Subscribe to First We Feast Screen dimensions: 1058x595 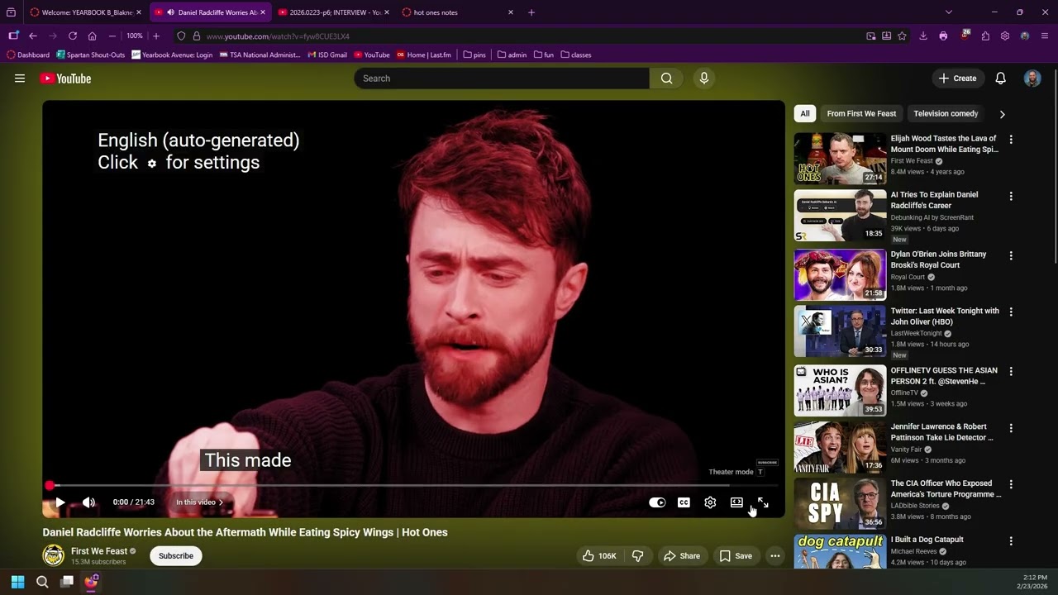click(x=176, y=556)
